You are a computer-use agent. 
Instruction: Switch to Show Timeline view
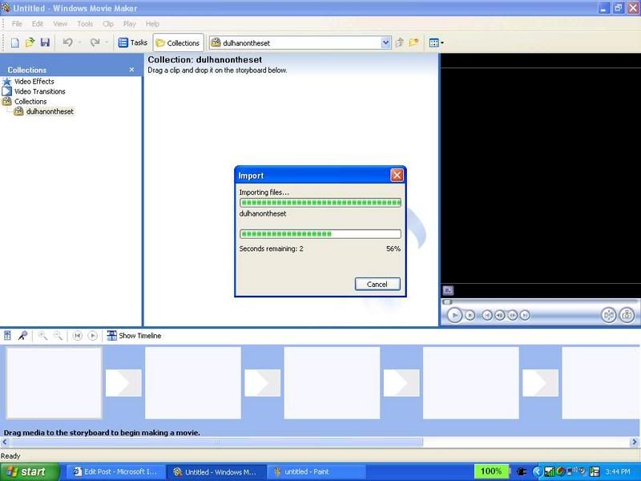tap(134, 336)
